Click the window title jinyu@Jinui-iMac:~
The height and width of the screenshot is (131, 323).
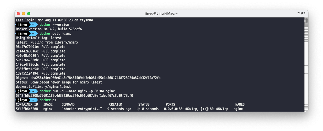pyautogui.click(x=161, y=13)
